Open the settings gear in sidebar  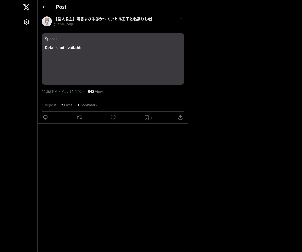26,22
